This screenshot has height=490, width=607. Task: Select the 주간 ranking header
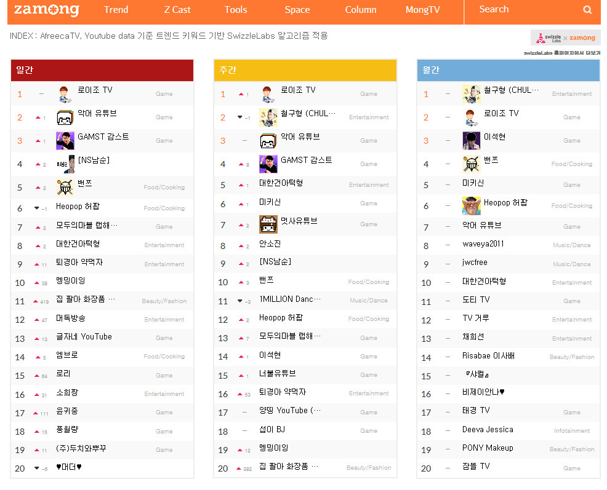click(x=305, y=70)
